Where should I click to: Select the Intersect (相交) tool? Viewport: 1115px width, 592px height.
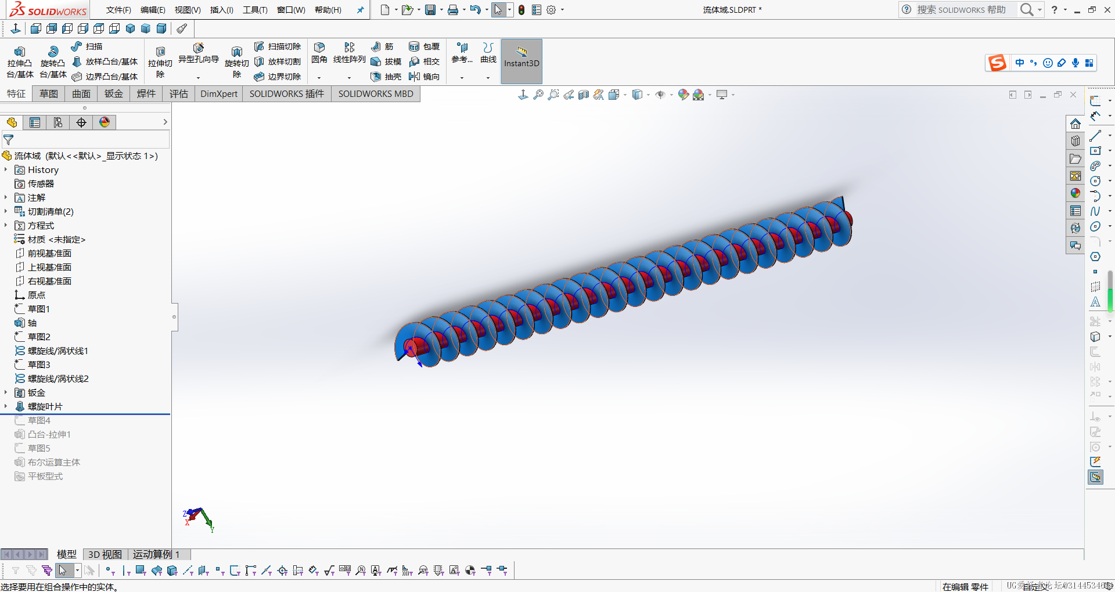[425, 62]
